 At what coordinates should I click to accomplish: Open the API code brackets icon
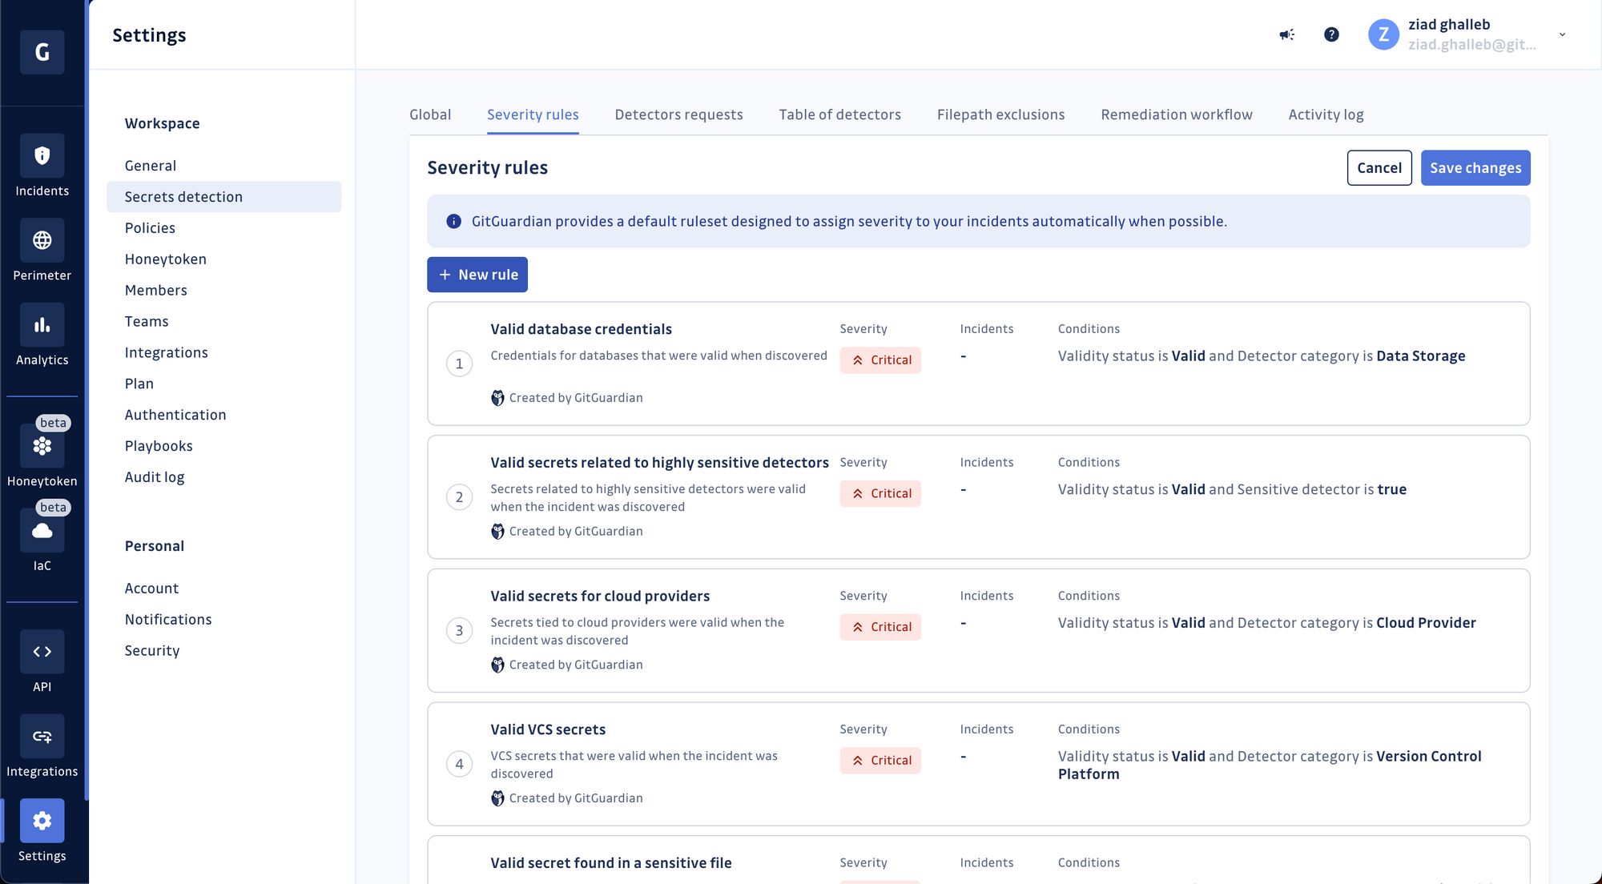(42, 652)
